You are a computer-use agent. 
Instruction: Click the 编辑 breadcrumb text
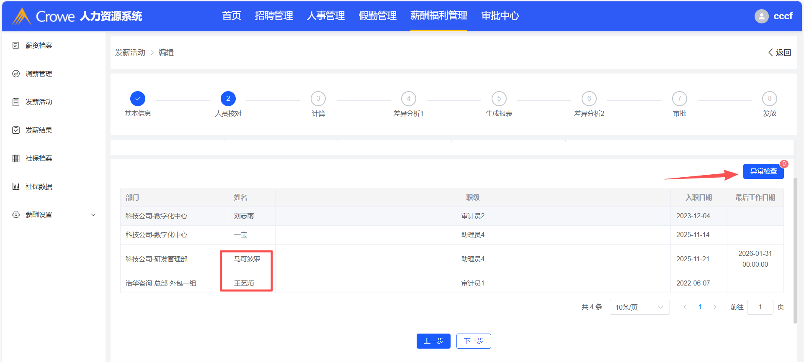click(x=166, y=53)
